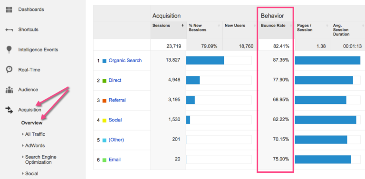Click the Real-Time clock icon
The height and width of the screenshot is (179, 365).
tap(9, 69)
